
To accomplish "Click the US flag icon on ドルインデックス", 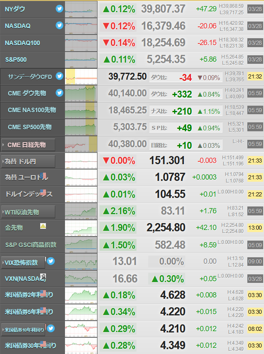I will pos(43,192).
